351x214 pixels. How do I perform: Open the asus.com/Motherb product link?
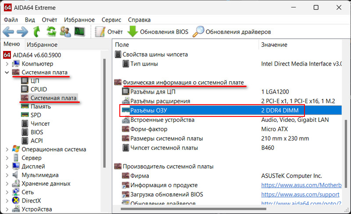[301, 185]
